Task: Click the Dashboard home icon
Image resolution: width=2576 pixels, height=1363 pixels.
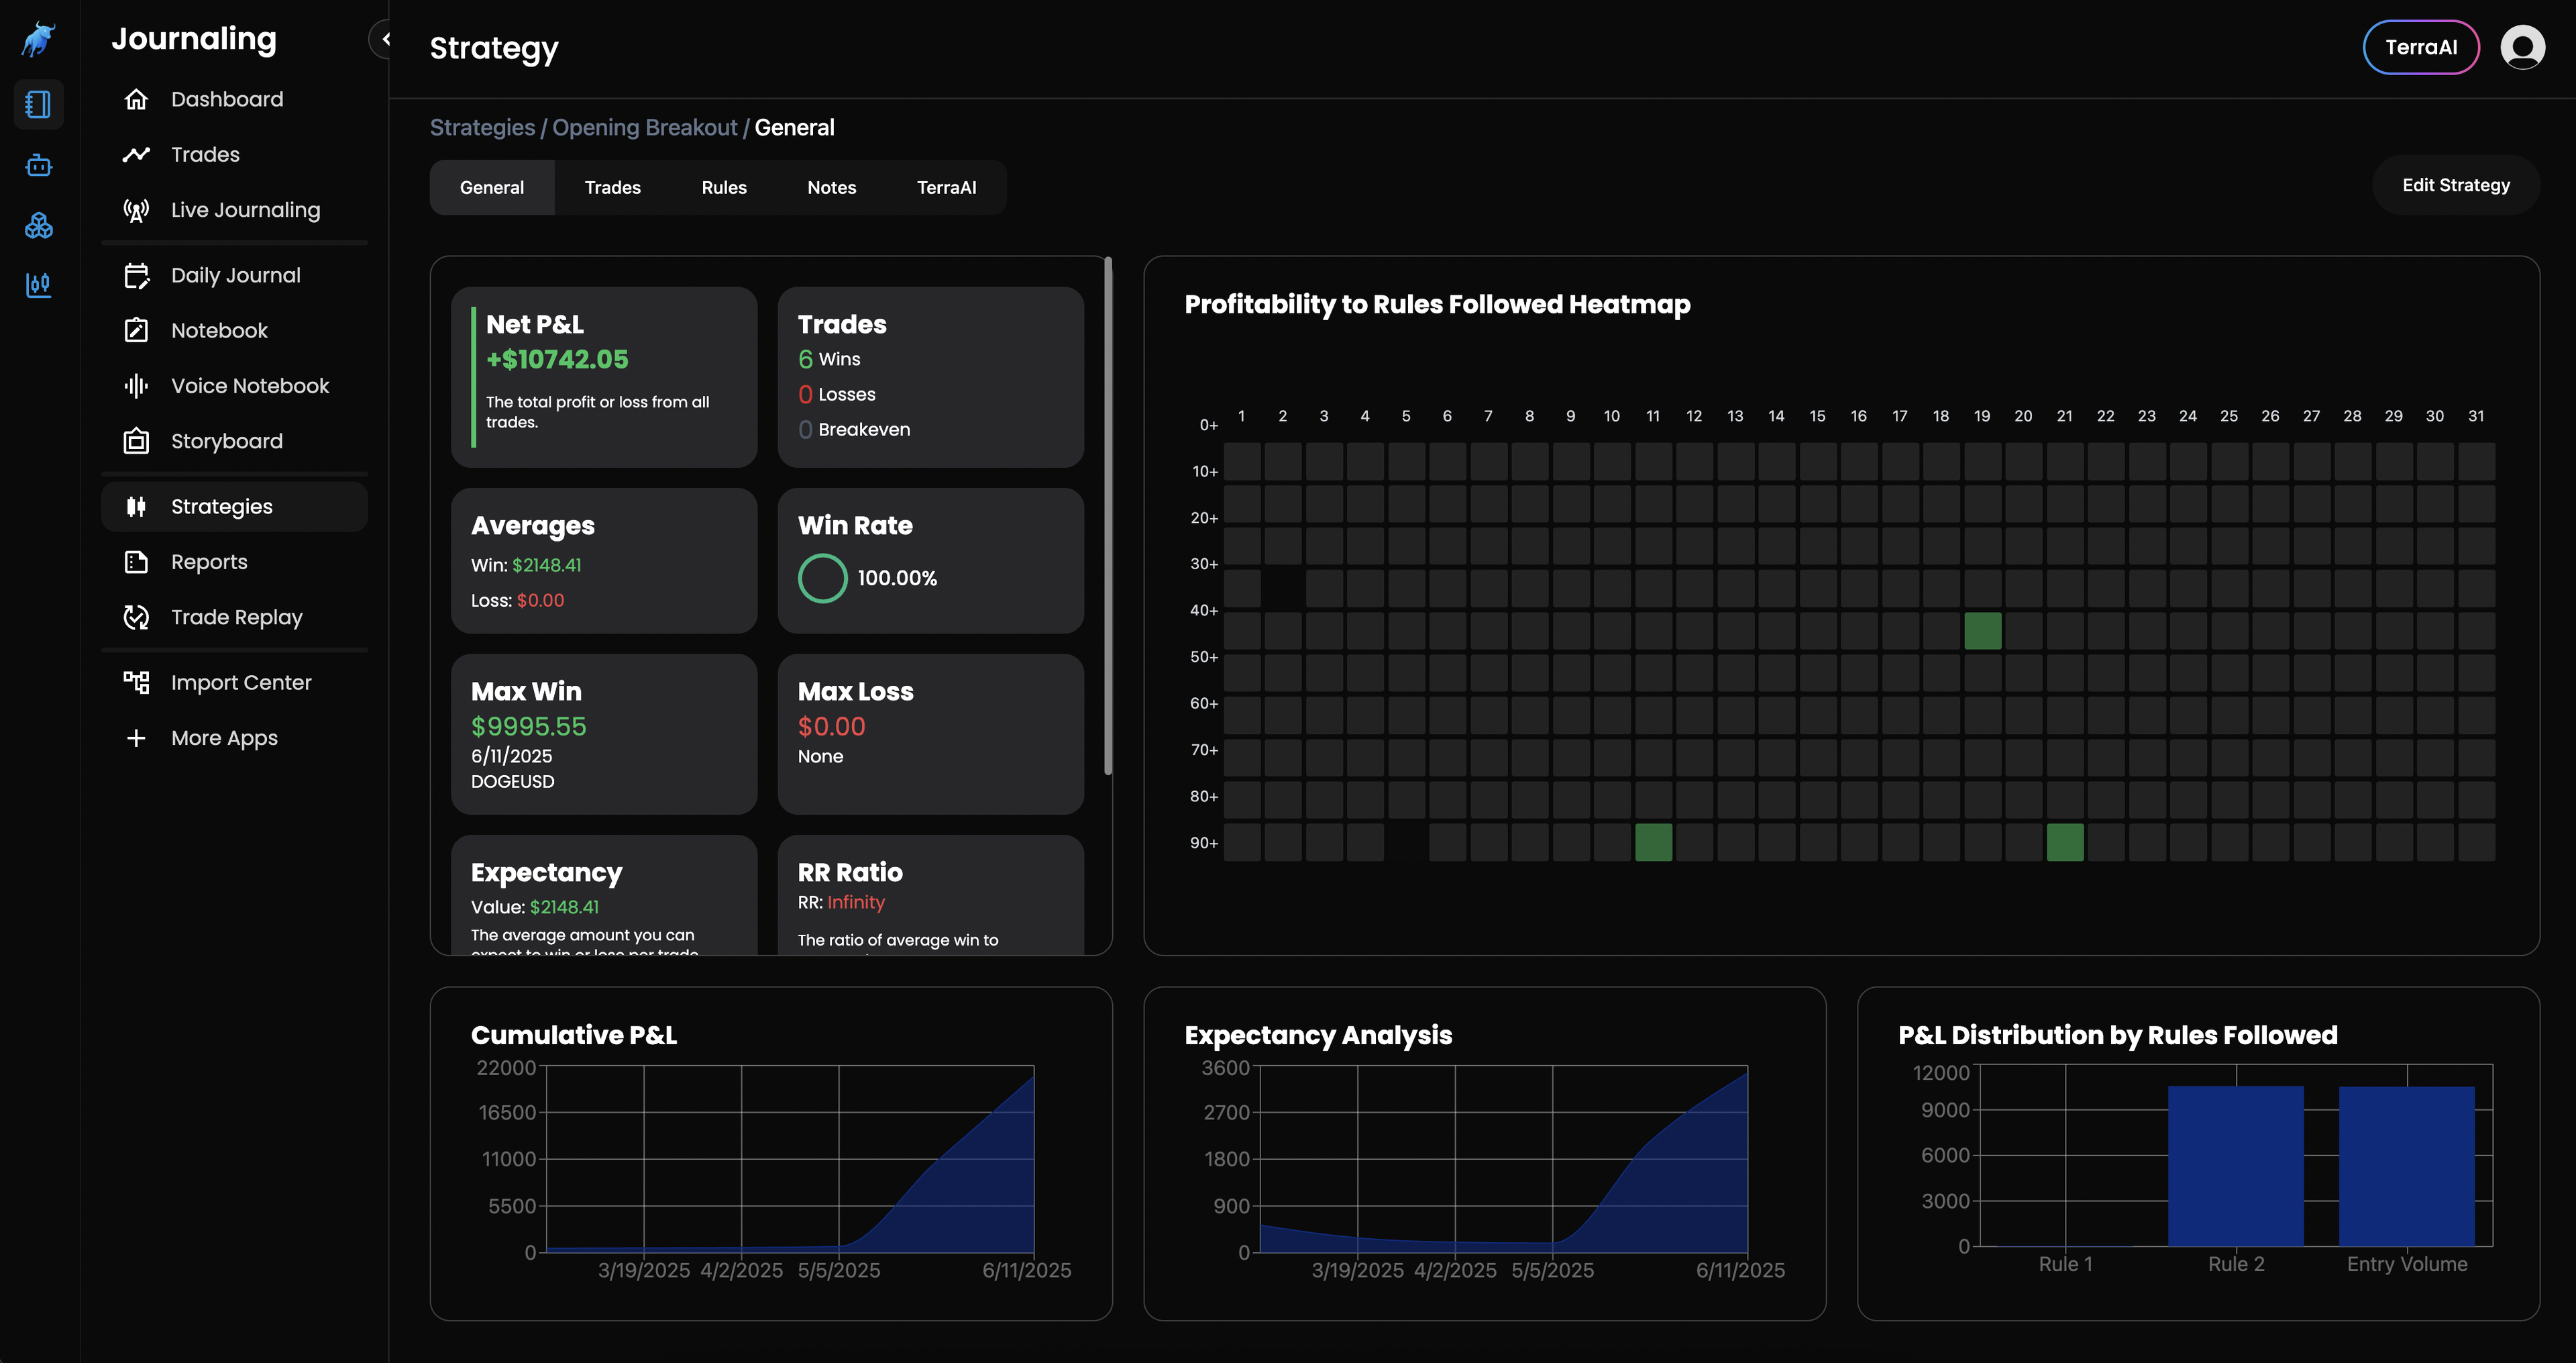Action: [x=136, y=99]
